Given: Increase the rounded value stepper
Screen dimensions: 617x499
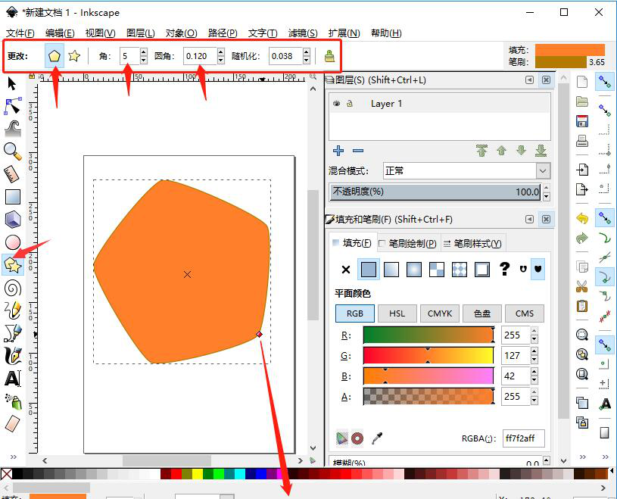Looking at the screenshot, I should click(x=220, y=52).
